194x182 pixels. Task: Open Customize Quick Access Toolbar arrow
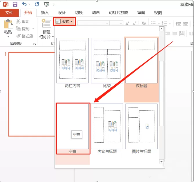(54, 5)
